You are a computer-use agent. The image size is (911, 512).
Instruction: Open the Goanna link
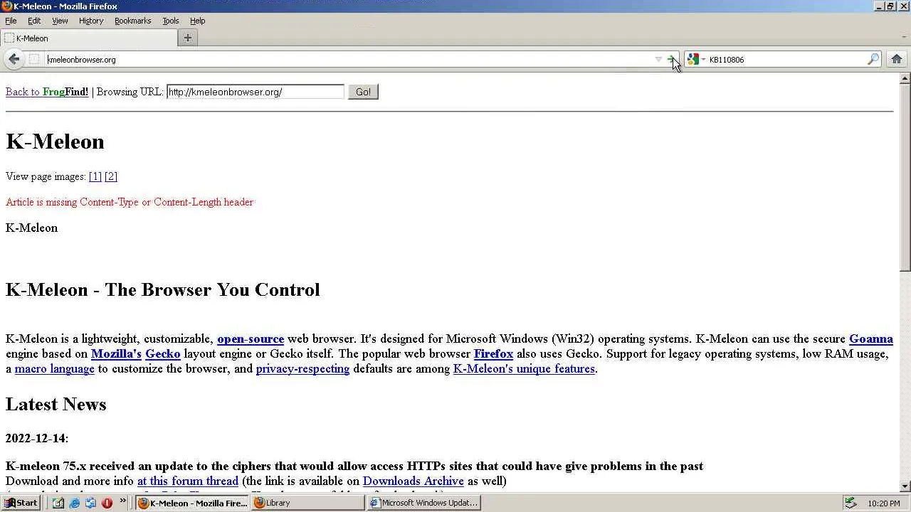pos(871,339)
